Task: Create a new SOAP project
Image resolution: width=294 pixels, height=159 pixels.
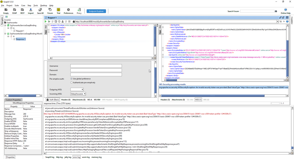Action: coord(14,11)
